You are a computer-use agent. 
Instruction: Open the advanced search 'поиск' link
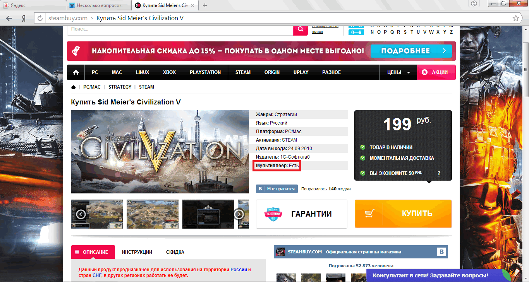tap(317, 32)
